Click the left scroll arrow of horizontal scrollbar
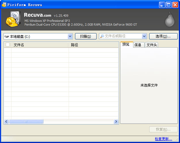 click(x=6, y=122)
